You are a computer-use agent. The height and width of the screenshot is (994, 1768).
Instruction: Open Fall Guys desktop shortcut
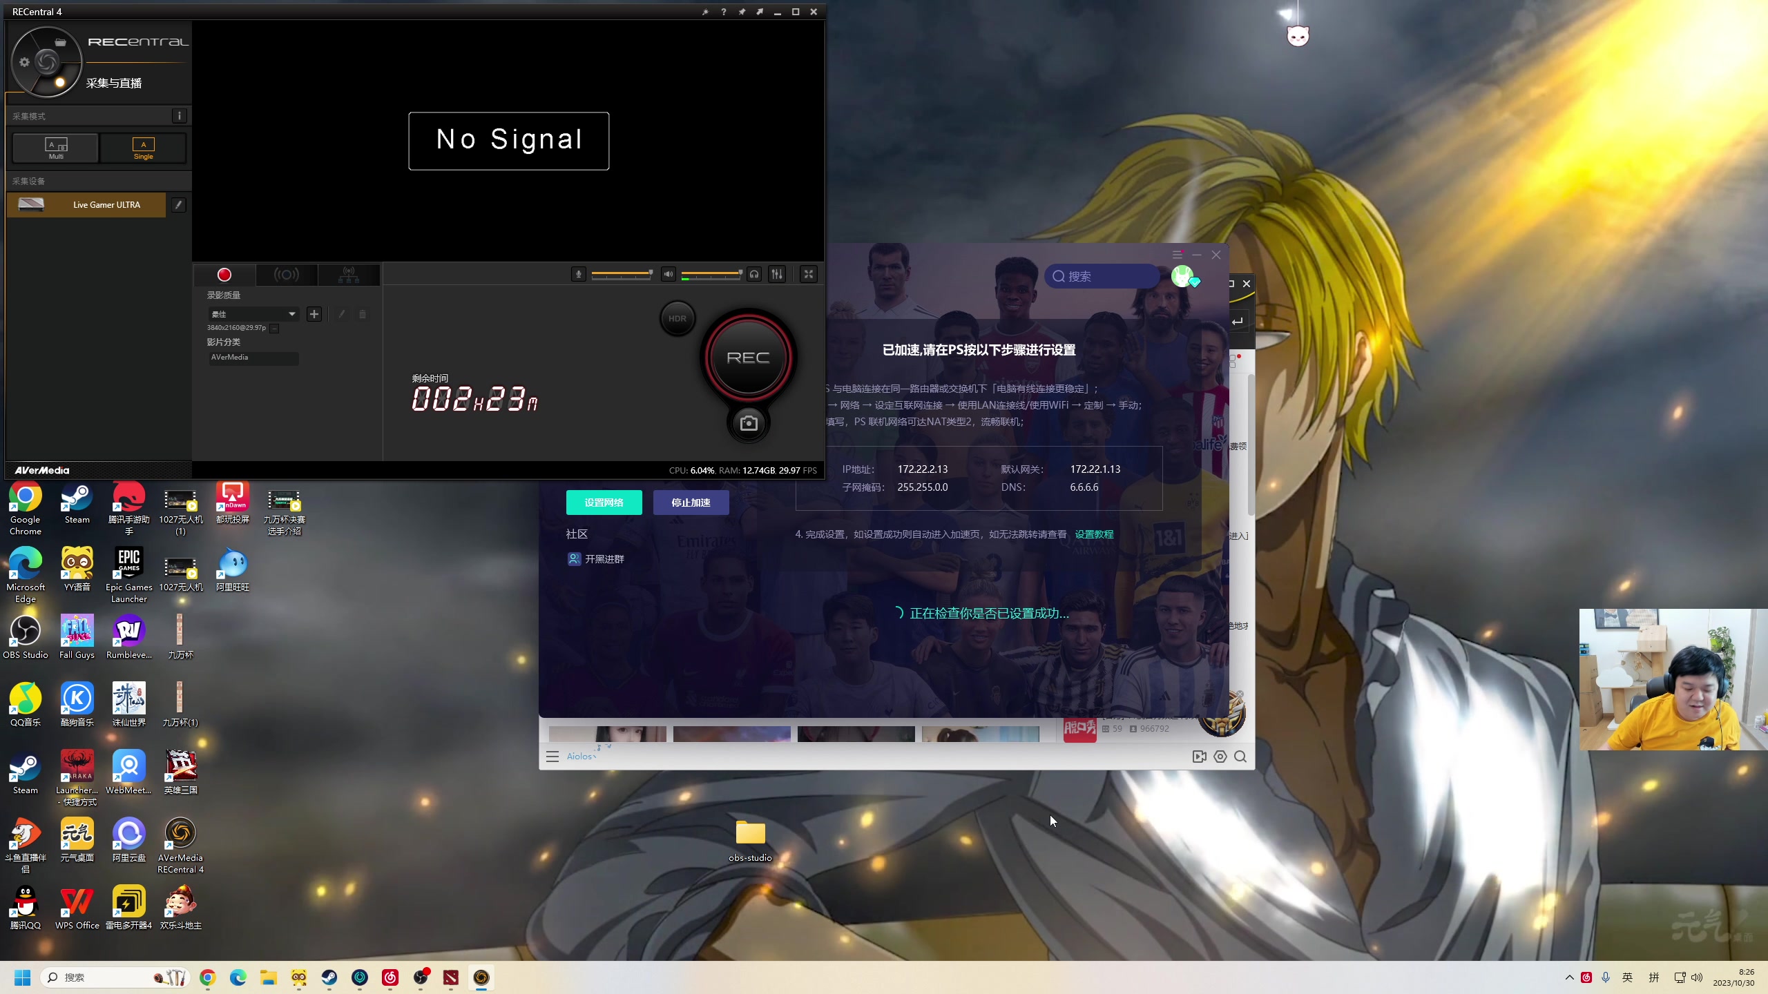(x=77, y=637)
